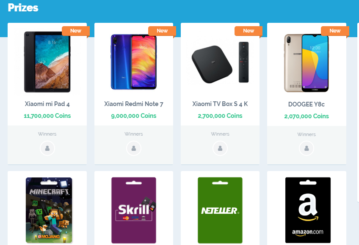Screen dimensions: 359x245
Task: Choose the Amazon gift card prize
Action: click(308, 210)
